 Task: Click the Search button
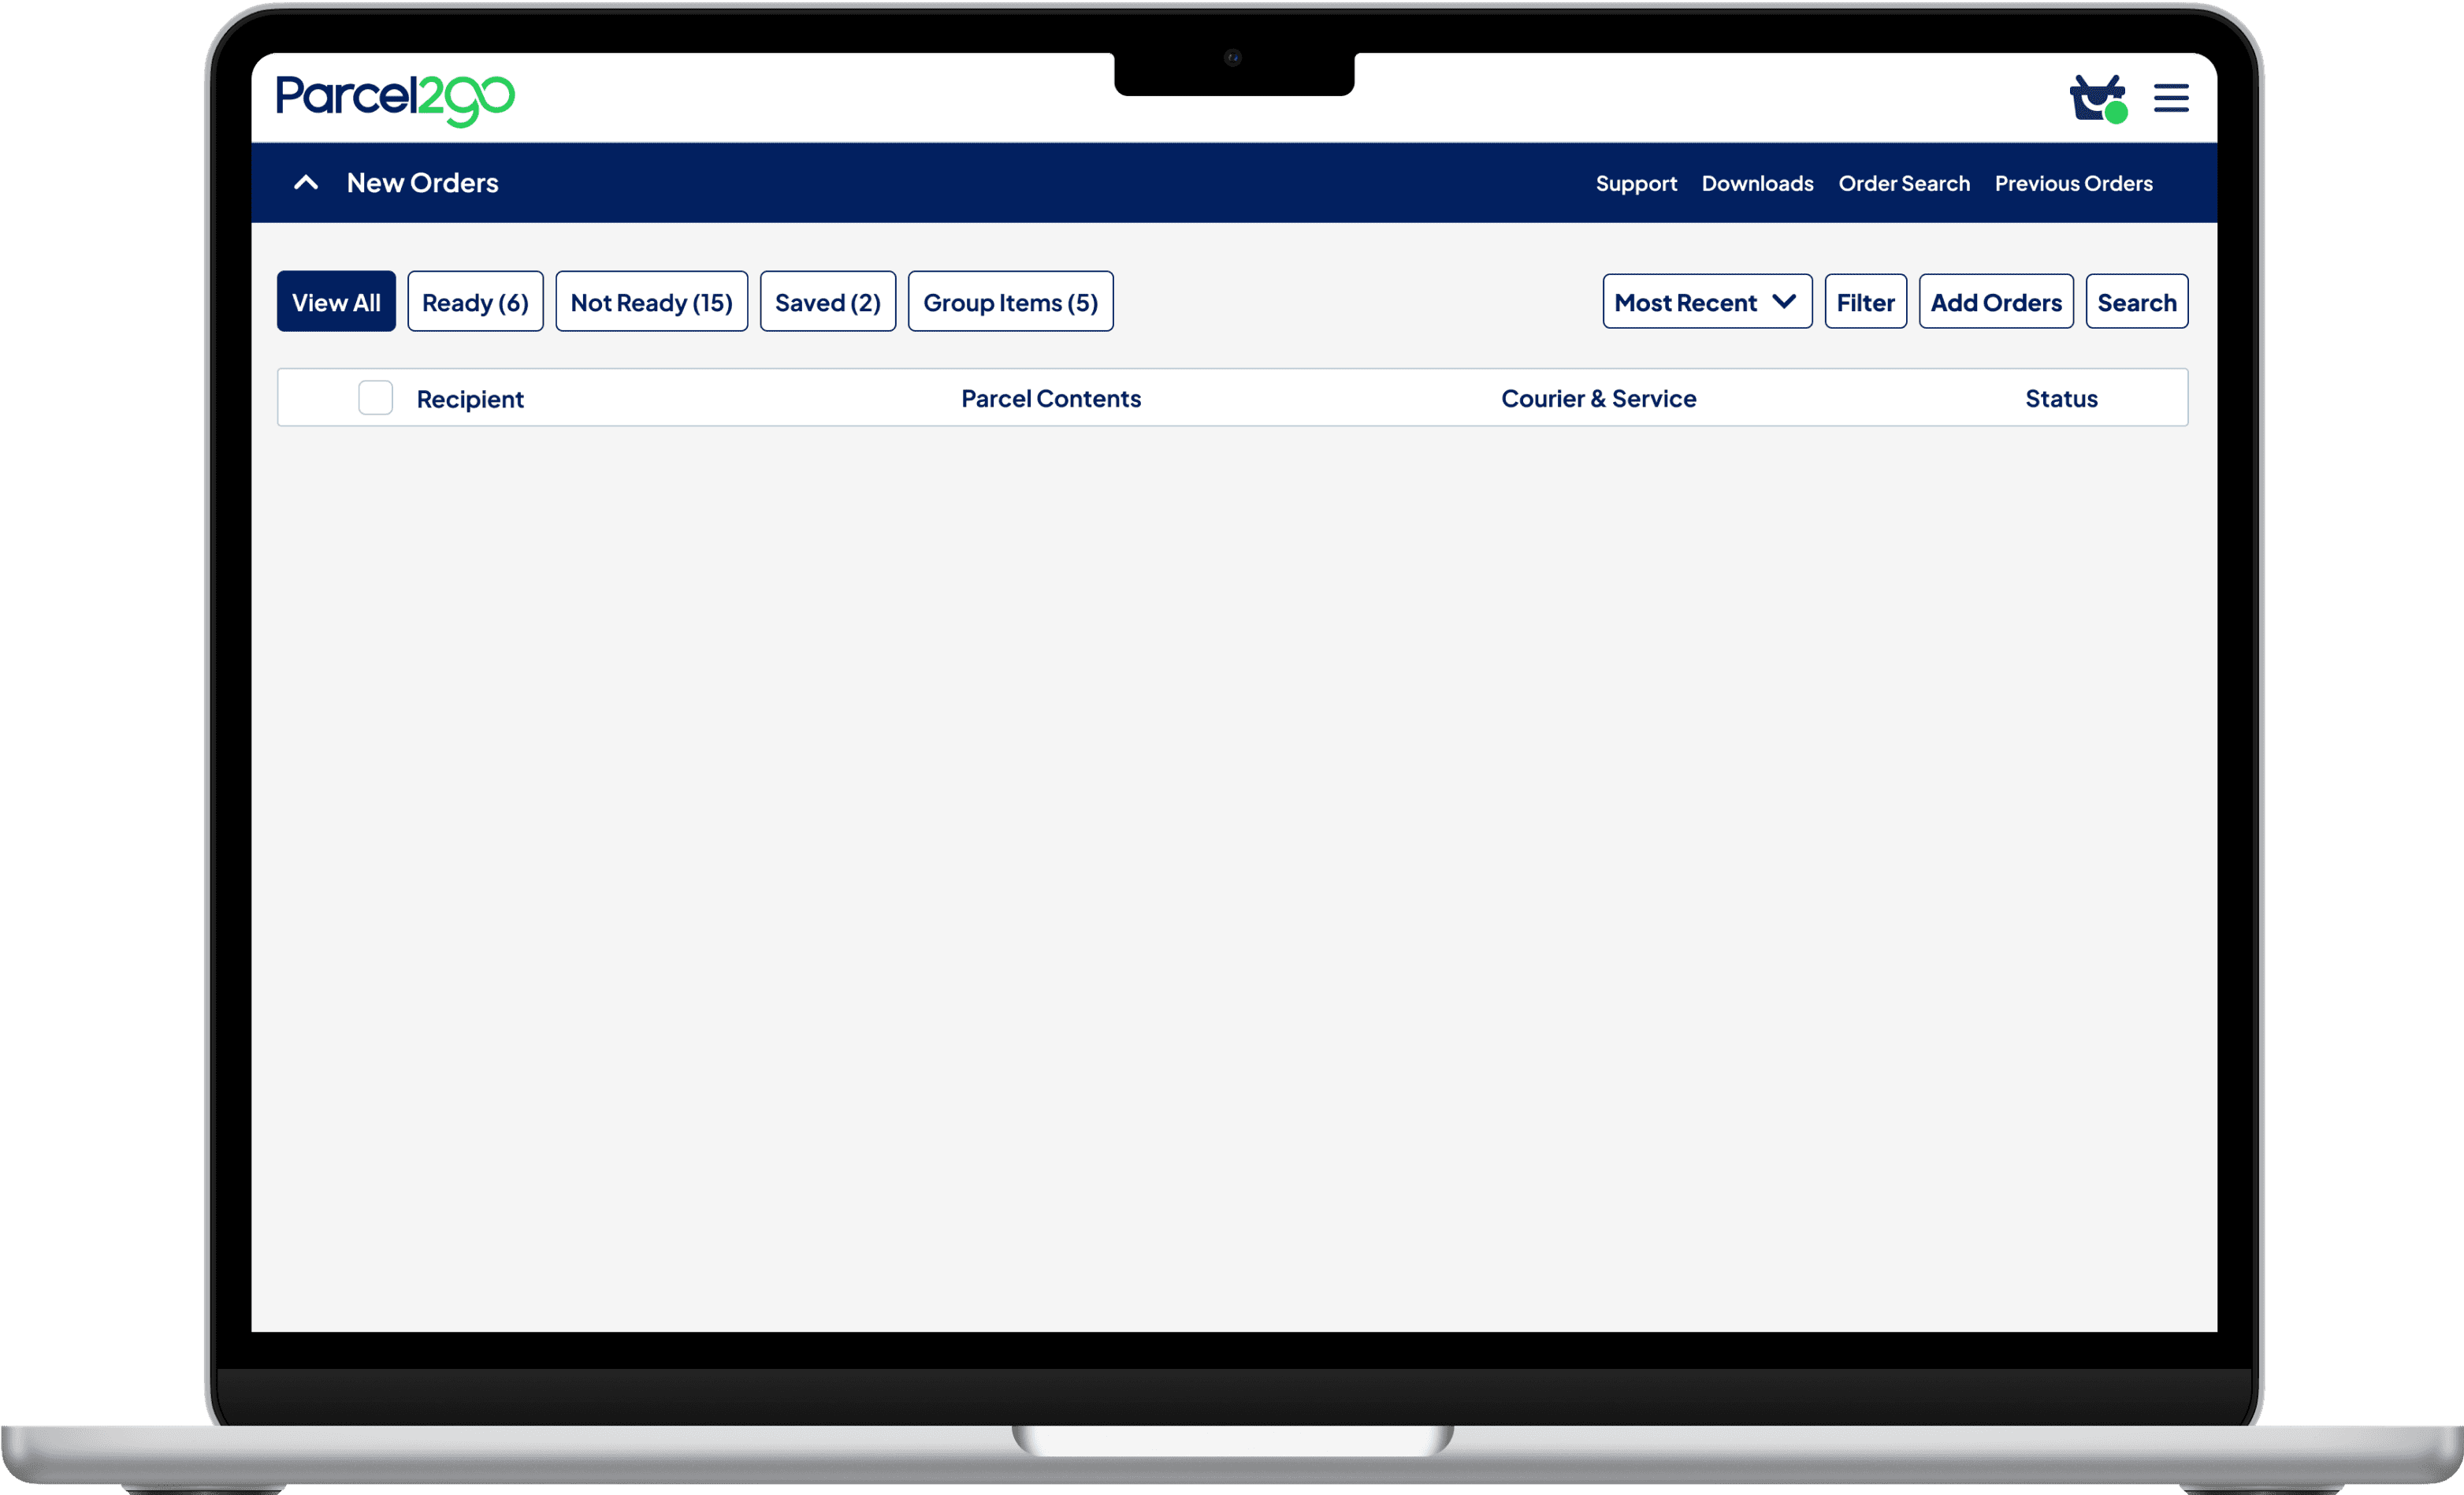point(2136,302)
